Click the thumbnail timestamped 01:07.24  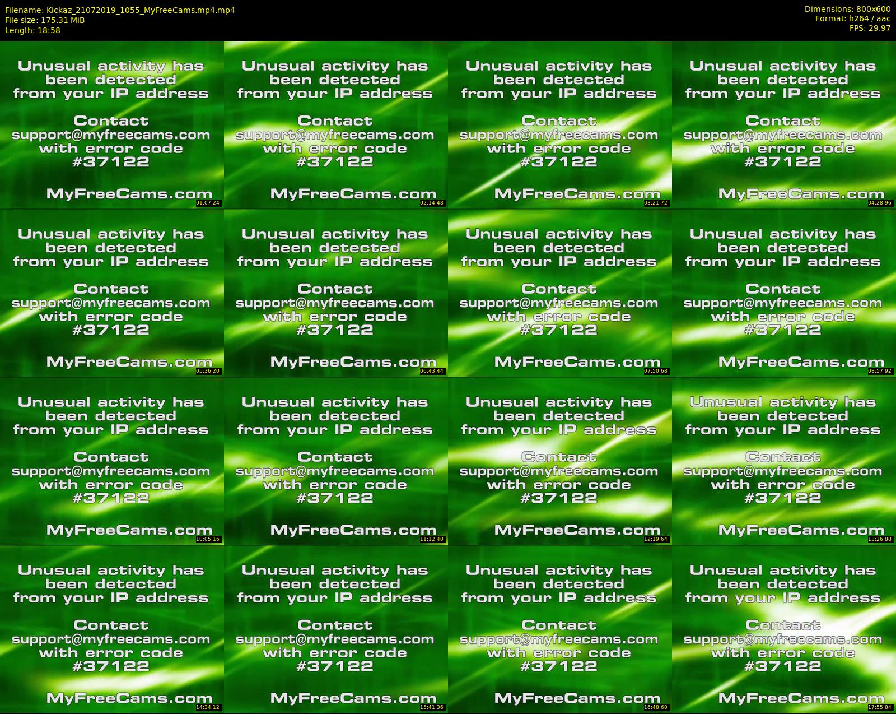[111, 124]
